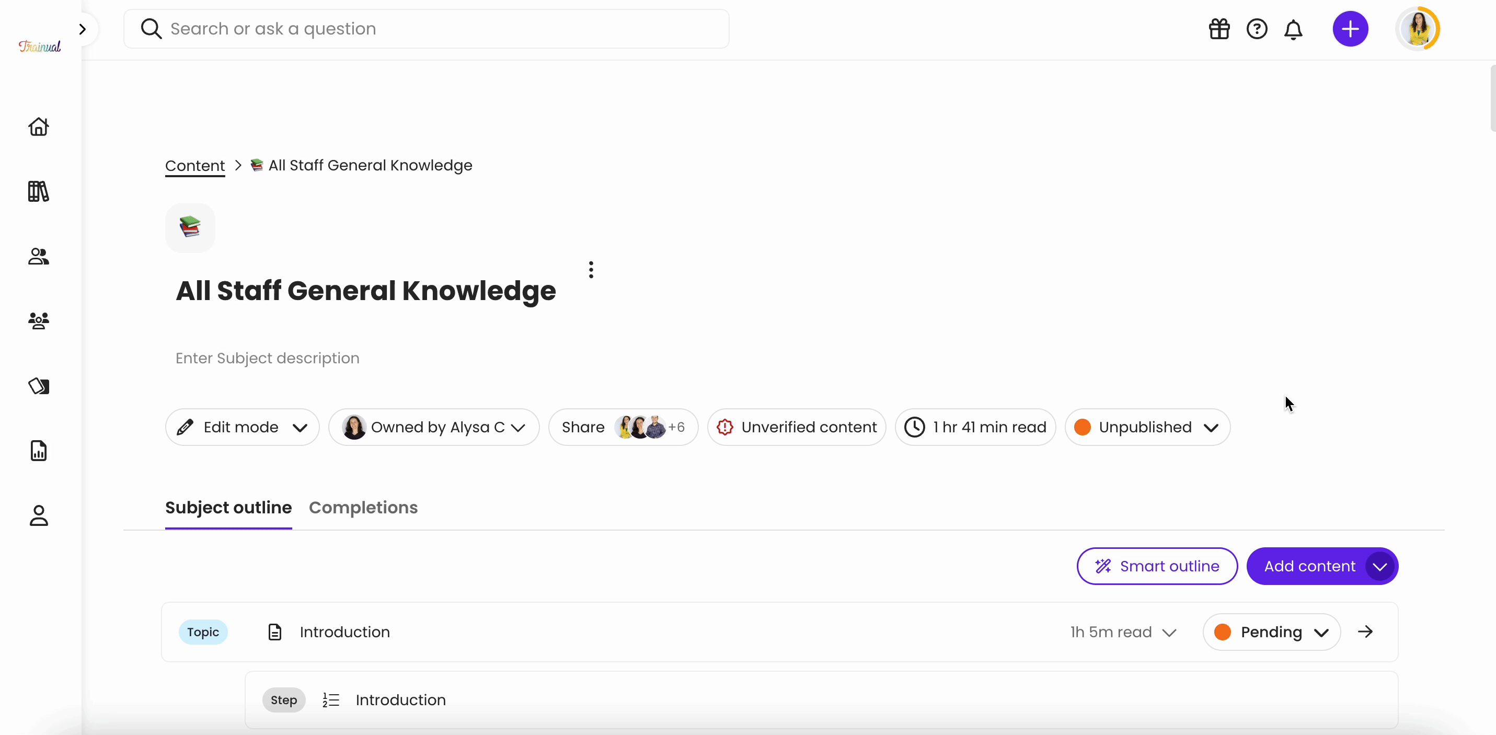Open the content library icon

tap(39, 191)
